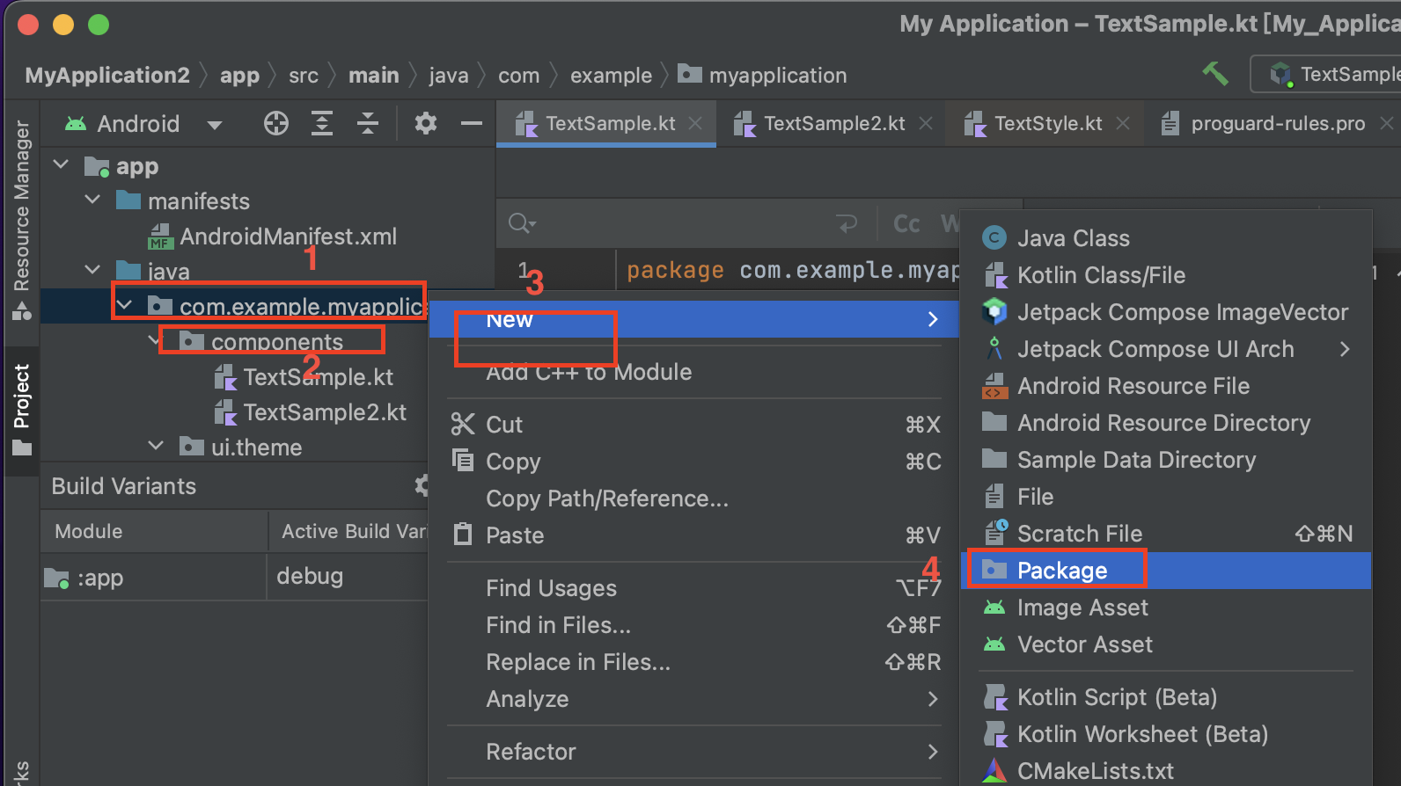This screenshot has height=786, width=1401.
Task: Toggle the Project side tool window
Action: coord(22,409)
